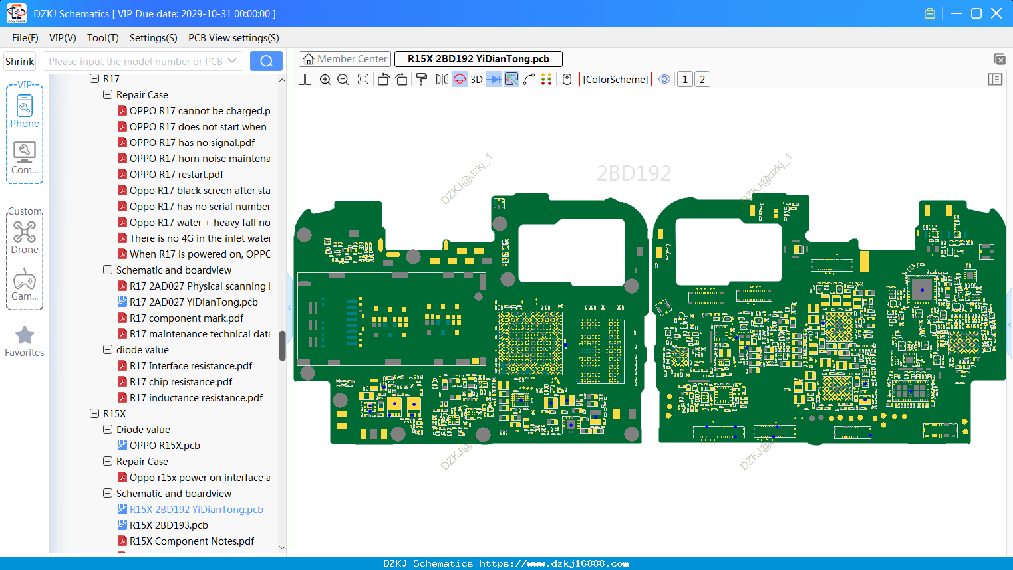1013x570 pixels.
Task: Toggle the red lamp highlight tool
Action: [x=460, y=80]
